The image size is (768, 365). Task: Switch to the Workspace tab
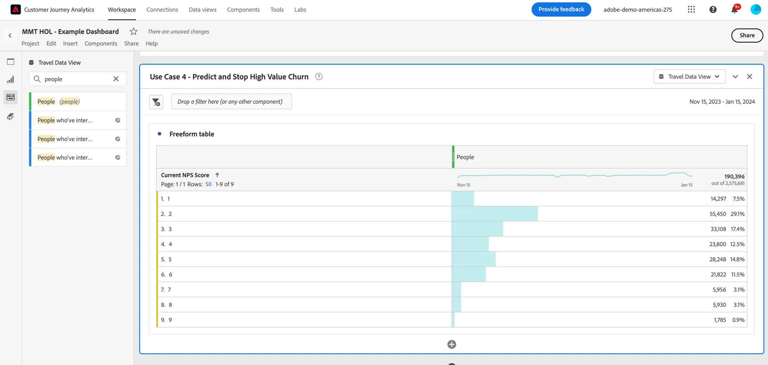(x=122, y=10)
